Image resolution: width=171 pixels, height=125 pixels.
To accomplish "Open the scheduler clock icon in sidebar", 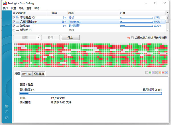I will (7, 112).
